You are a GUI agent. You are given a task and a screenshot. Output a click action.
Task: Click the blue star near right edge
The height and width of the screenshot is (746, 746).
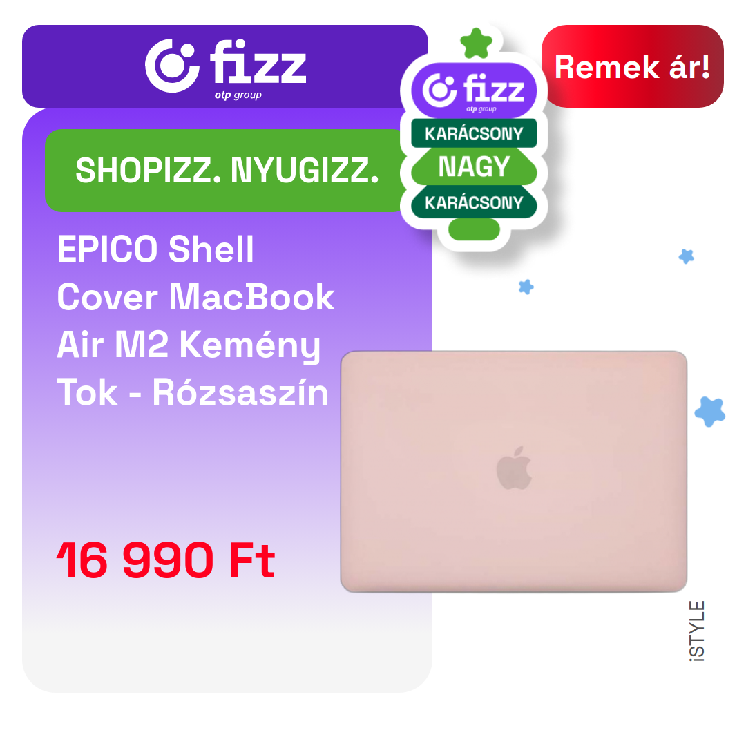[x=686, y=256]
